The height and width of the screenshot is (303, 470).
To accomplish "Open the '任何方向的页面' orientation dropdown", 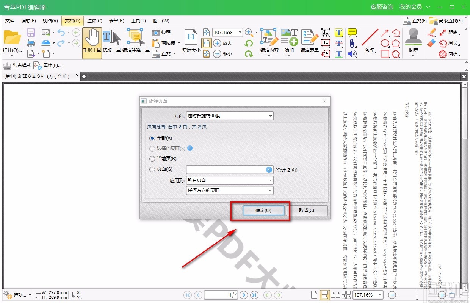I will (230, 191).
